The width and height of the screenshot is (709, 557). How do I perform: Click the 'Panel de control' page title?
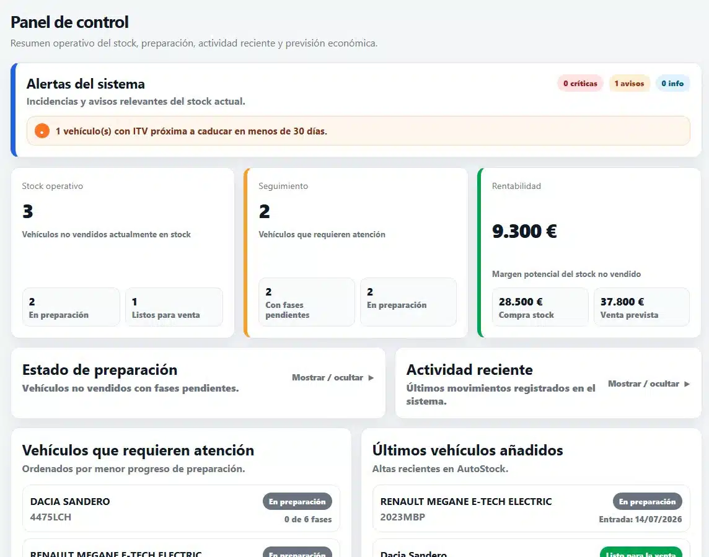(x=69, y=22)
